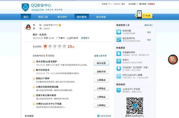Screen dimensions: 179x118
Task: Open the 查看更多 login records link
Action: pos(85,38)
